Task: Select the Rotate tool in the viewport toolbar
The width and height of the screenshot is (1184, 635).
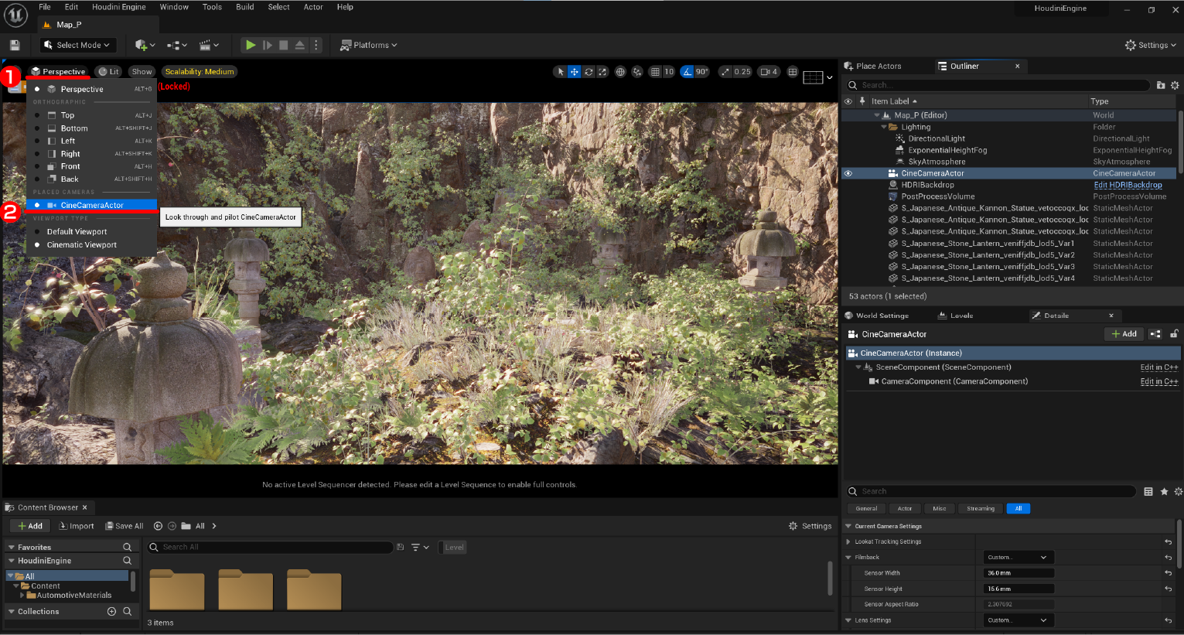Action: coord(589,71)
